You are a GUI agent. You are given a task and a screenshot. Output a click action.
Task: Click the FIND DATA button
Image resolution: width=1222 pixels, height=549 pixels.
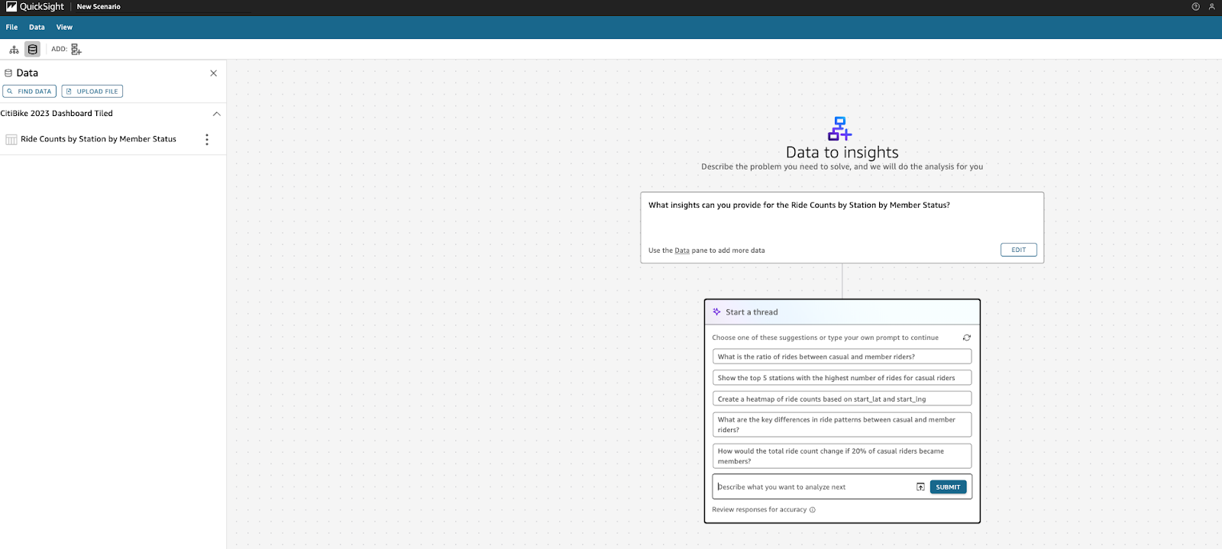point(30,91)
